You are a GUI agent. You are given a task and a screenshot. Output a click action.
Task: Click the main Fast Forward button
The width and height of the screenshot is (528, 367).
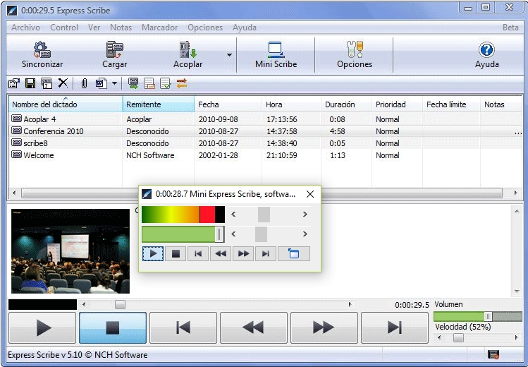pos(324,327)
